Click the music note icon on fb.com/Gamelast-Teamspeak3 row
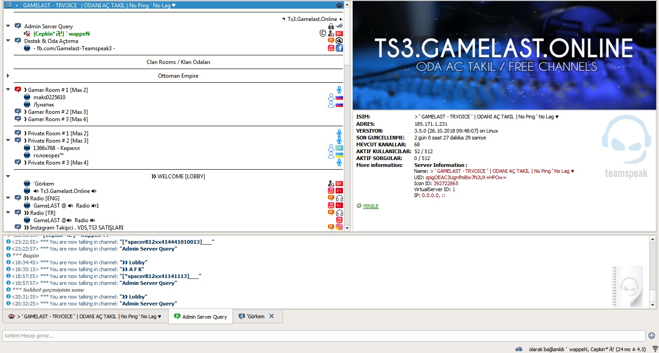 click(x=331, y=48)
